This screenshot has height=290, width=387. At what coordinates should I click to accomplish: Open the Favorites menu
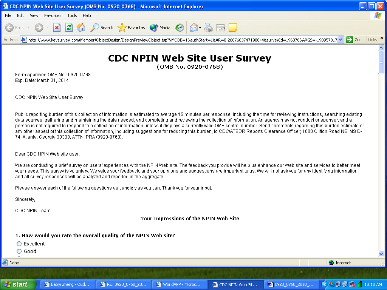point(53,15)
